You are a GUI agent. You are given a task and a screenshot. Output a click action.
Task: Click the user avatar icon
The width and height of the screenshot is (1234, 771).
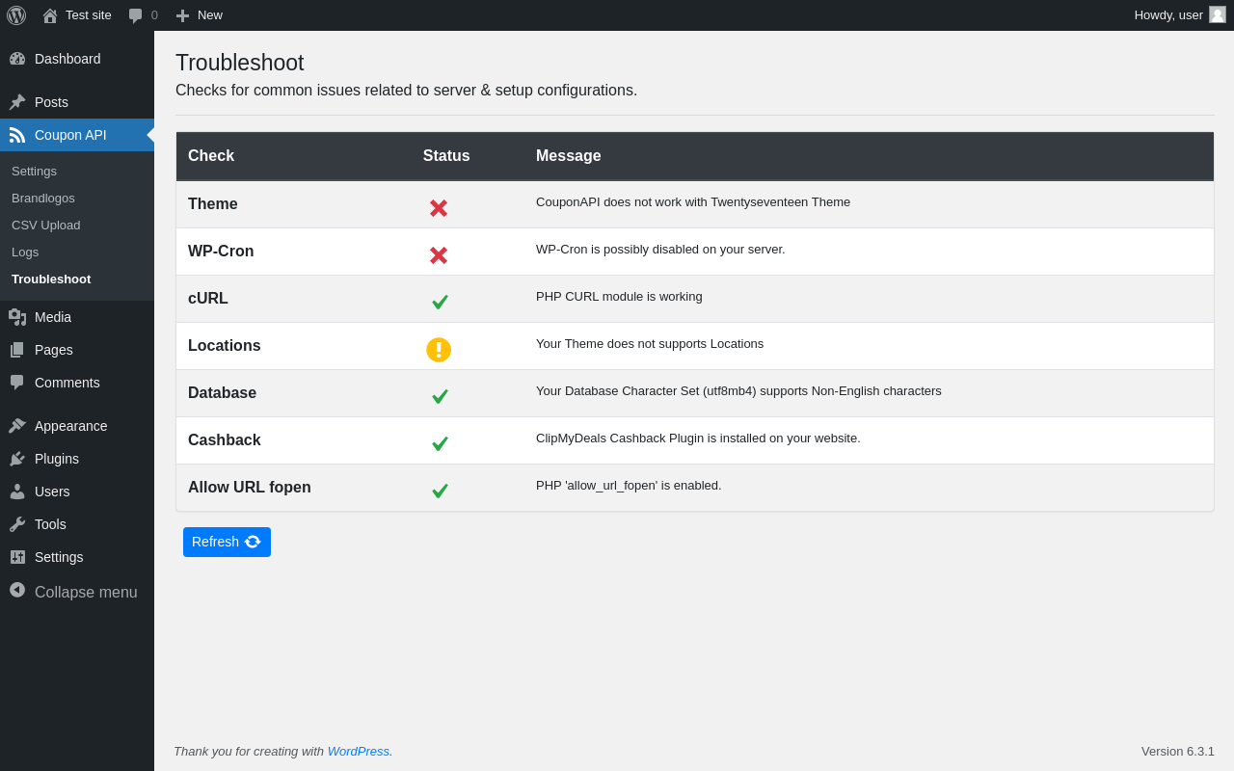pyautogui.click(x=1218, y=14)
